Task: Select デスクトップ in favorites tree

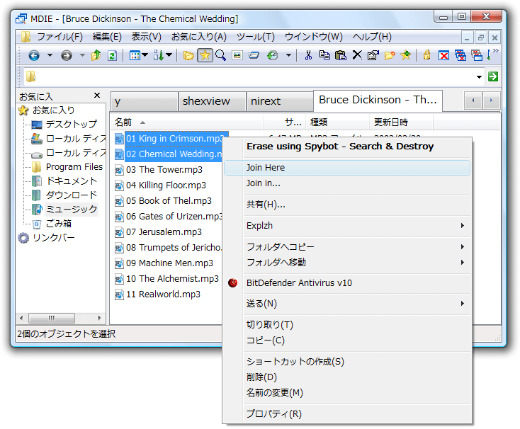Action: tap(72, 124)
